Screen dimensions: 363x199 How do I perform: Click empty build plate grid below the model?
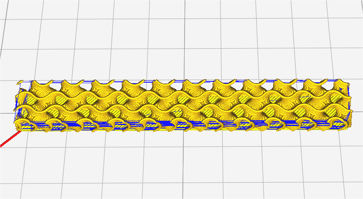(x=177, y=168)
